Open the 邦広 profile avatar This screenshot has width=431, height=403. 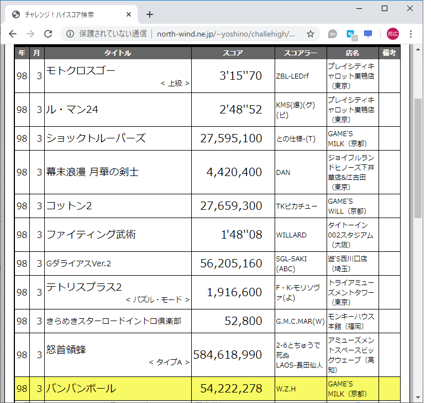click(x=393, y=34)
